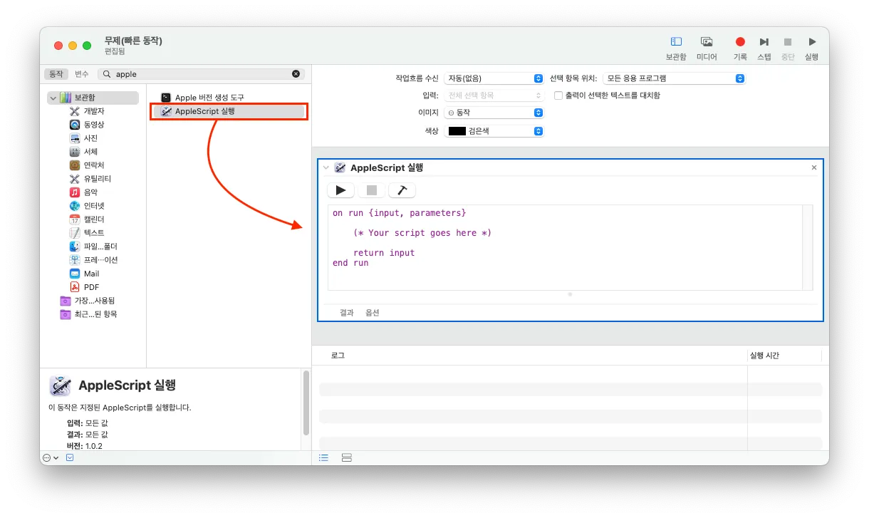Screen dimensions: 869x518
Task: Click the script editor resize handle dot
Action: point(570,294)
